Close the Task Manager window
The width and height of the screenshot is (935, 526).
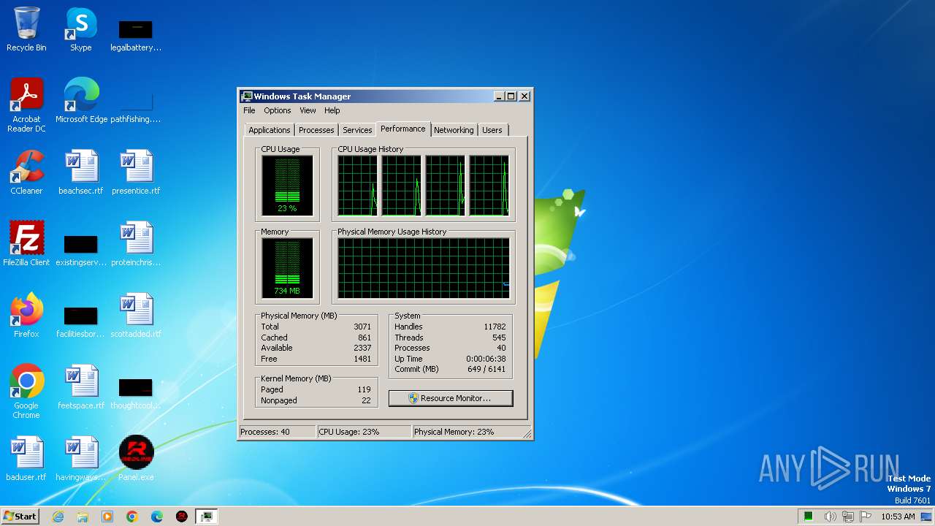[524, 96]
